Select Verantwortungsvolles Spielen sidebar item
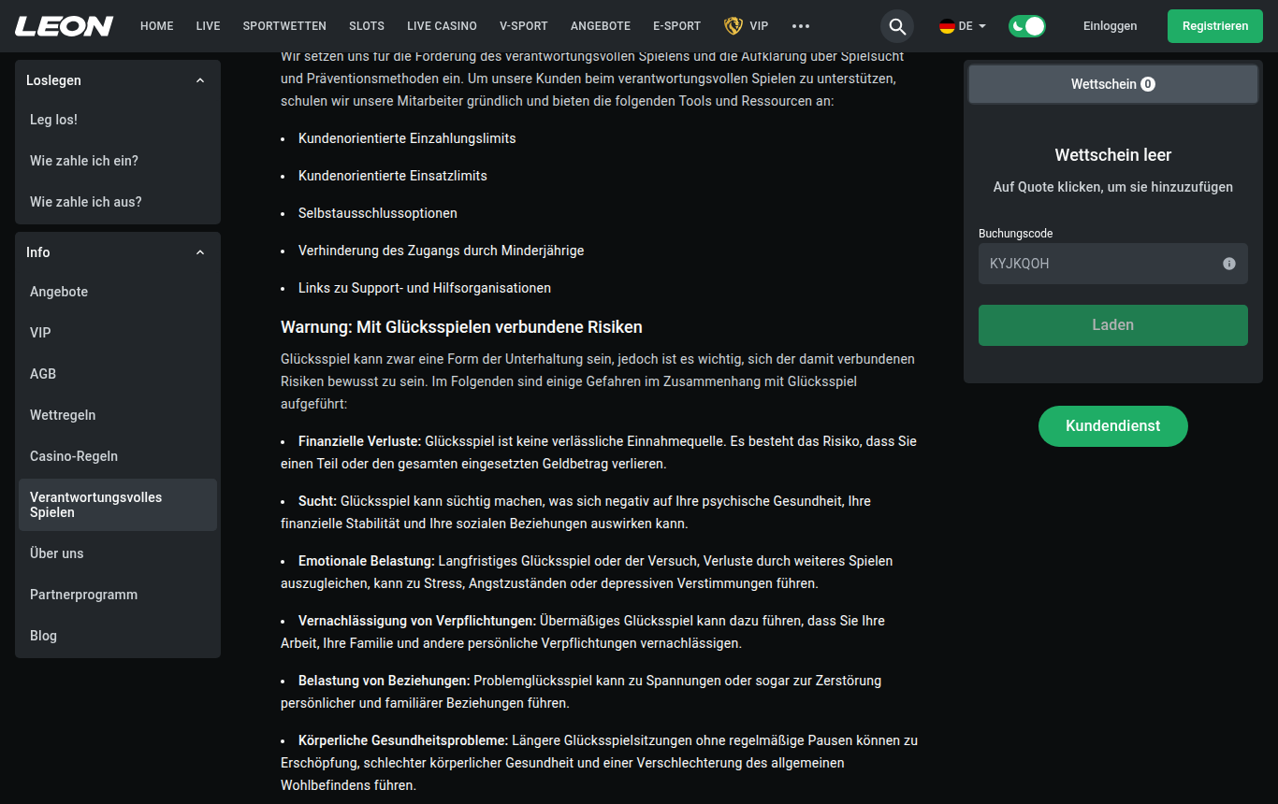The height and width of the screenshot is (804, 1278). pos(118,505)
